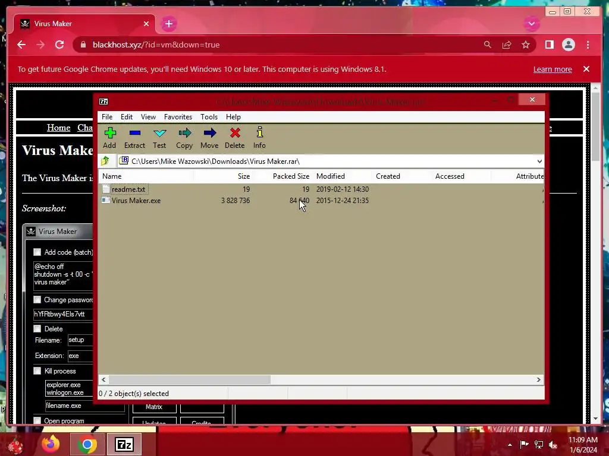
Task: Open the Tools menu
Action: click(x=209, y=117)
